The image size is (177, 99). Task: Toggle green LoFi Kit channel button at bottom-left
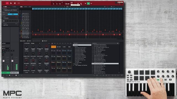pos(6,73)
